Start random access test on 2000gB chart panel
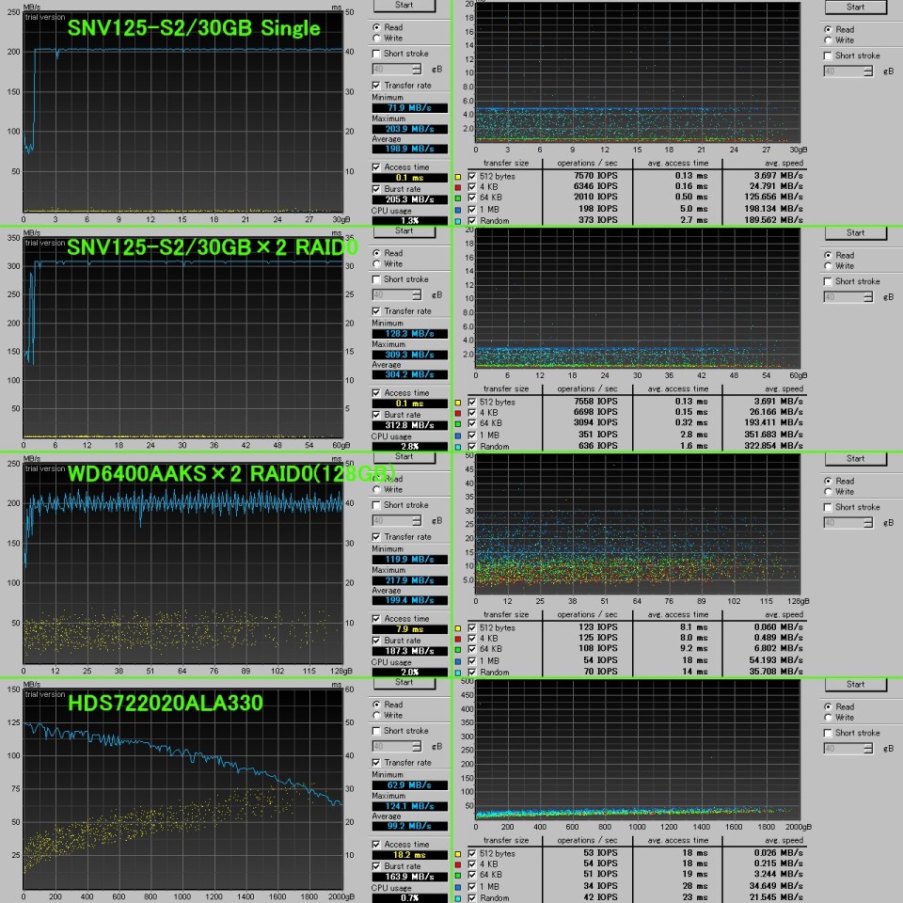Viewport: 903px width, 903px height. coord(855,684)
